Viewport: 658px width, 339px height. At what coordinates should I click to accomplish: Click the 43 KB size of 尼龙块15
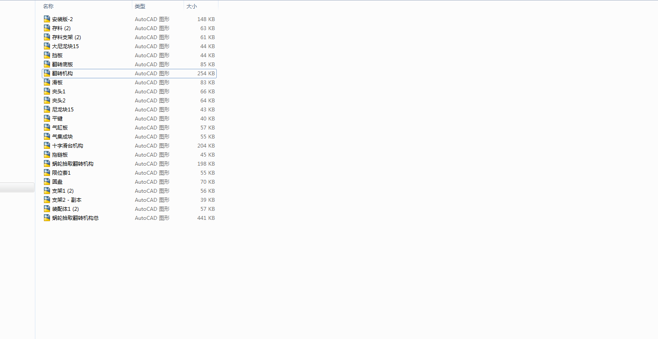[208, 110]
